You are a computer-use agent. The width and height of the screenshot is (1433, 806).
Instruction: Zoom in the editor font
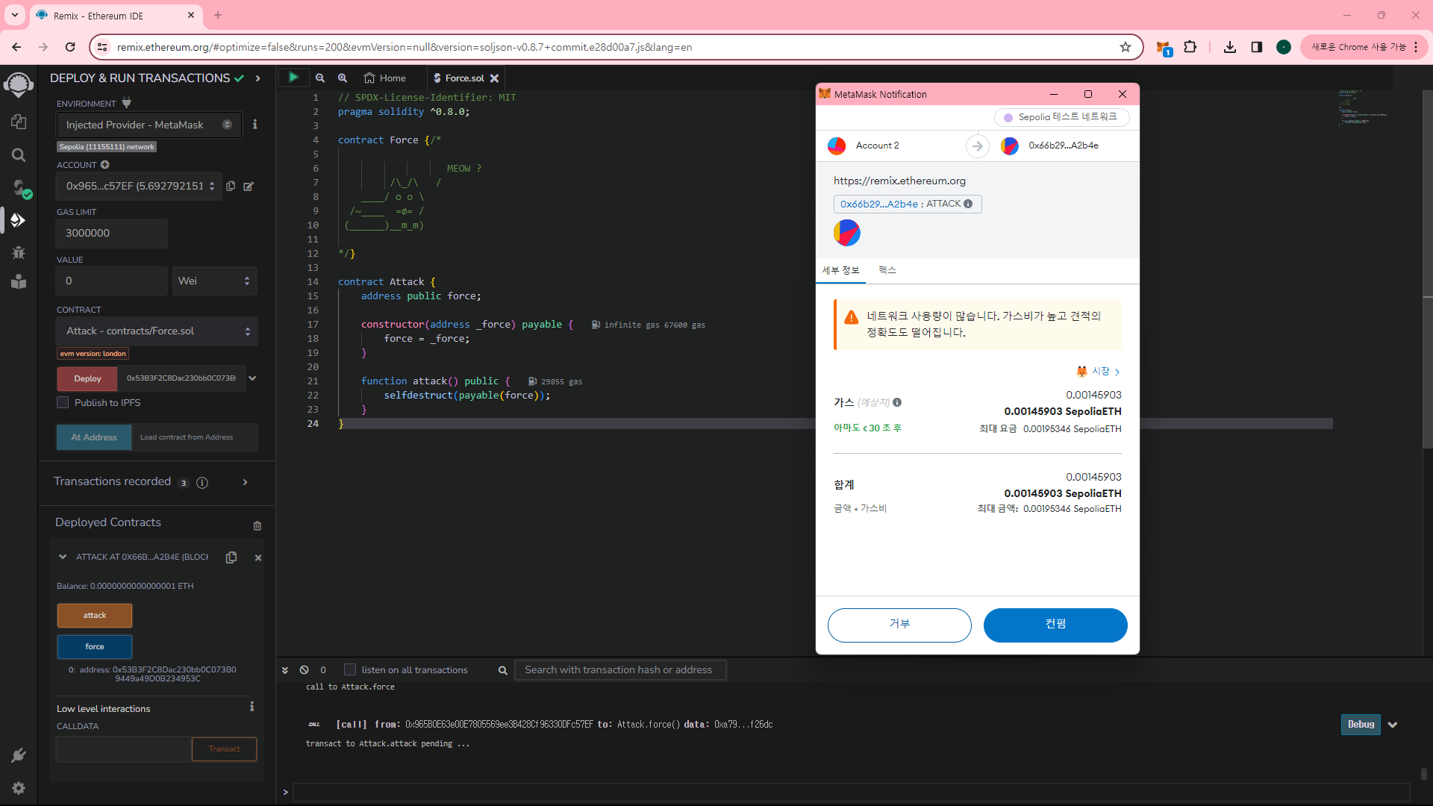pyautogui.click(x=343, y=78)
